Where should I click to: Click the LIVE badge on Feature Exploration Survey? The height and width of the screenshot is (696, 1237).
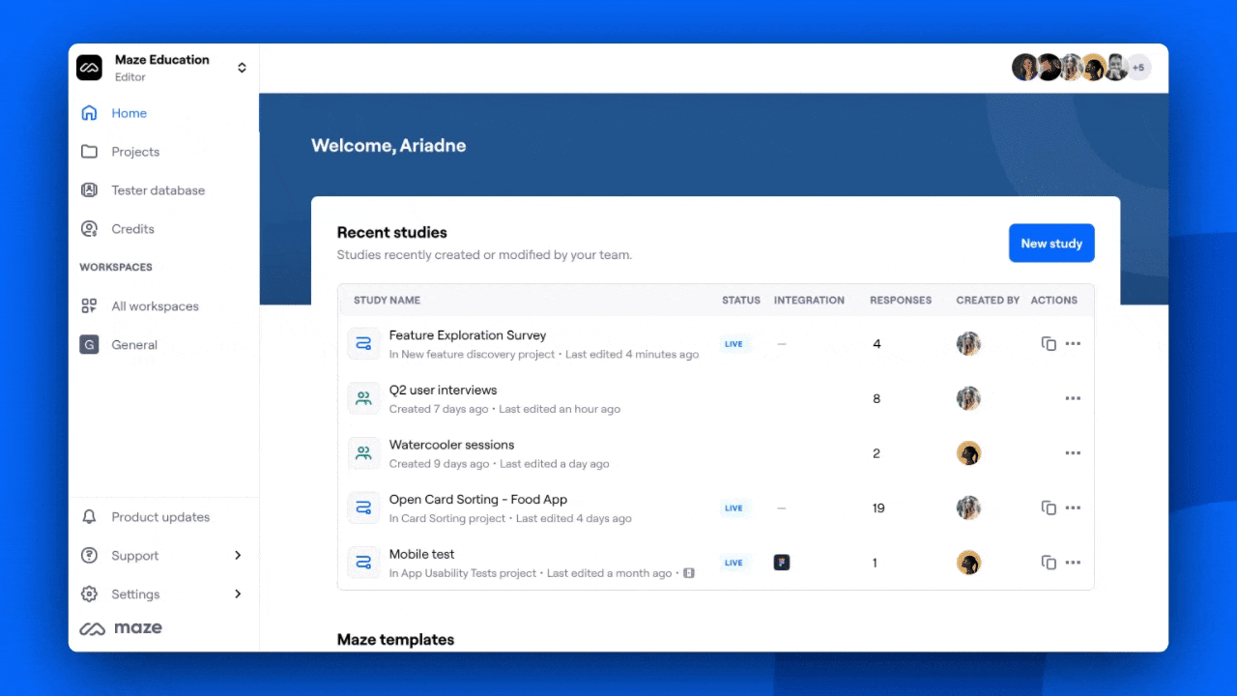pos(734,344)
